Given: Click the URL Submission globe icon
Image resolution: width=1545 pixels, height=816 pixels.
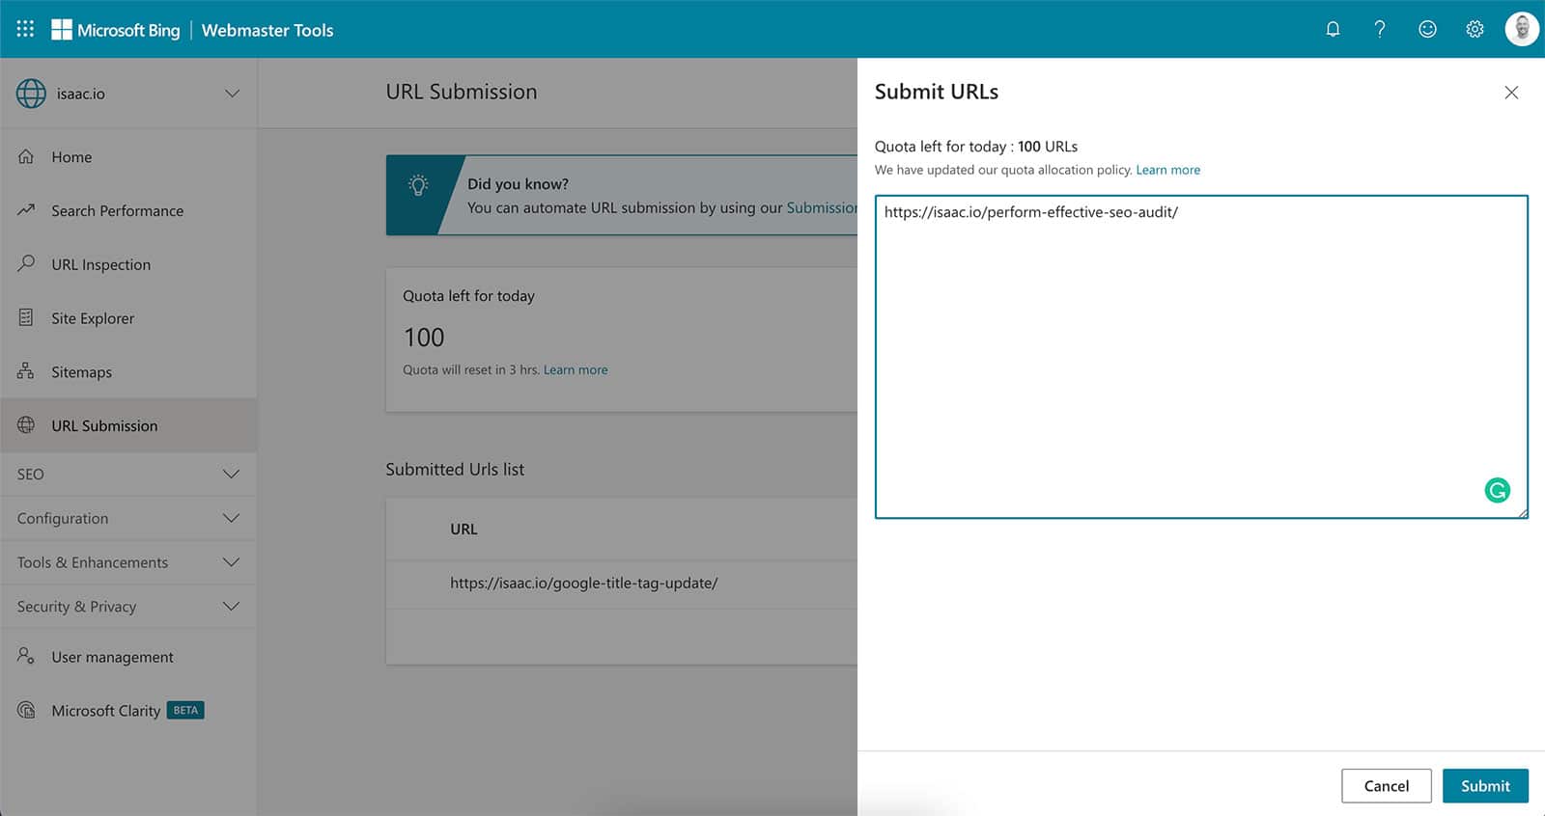Looking at the screenshot, I should tap(26, 425).
